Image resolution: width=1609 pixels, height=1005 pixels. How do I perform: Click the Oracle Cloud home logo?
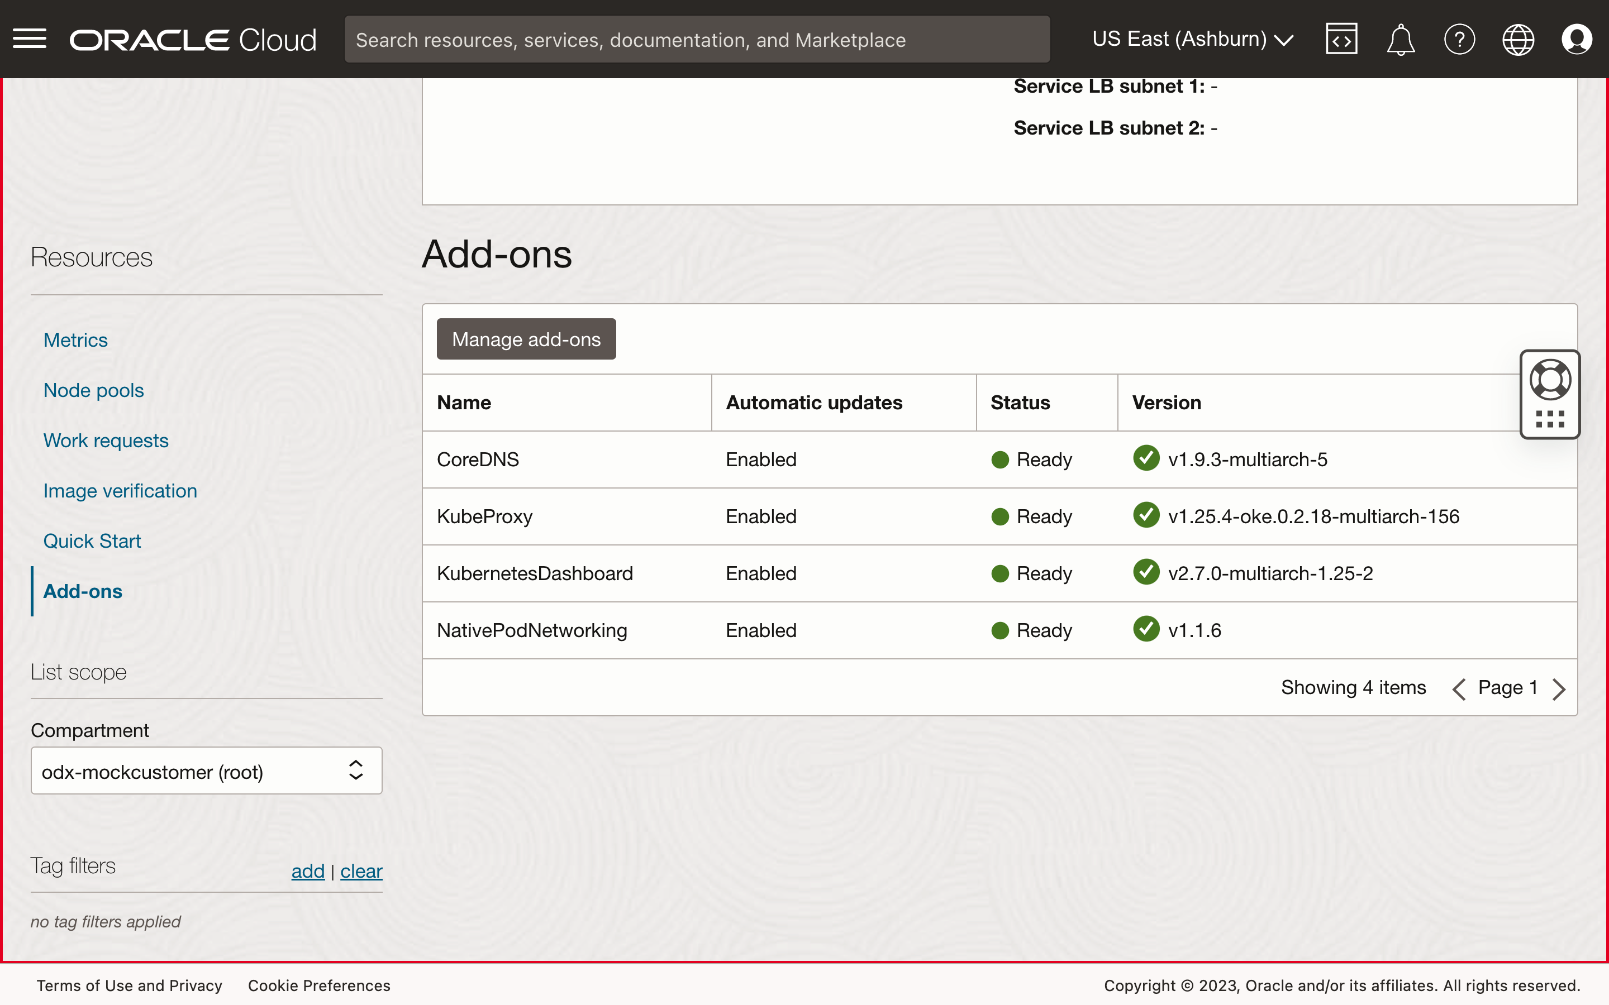tap(192, 39)
